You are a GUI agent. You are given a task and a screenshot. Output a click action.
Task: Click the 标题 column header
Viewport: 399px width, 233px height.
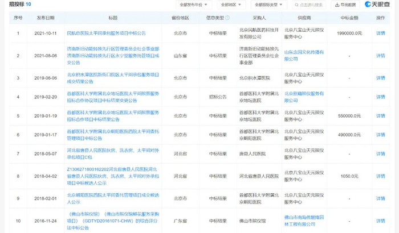(113, 18)
